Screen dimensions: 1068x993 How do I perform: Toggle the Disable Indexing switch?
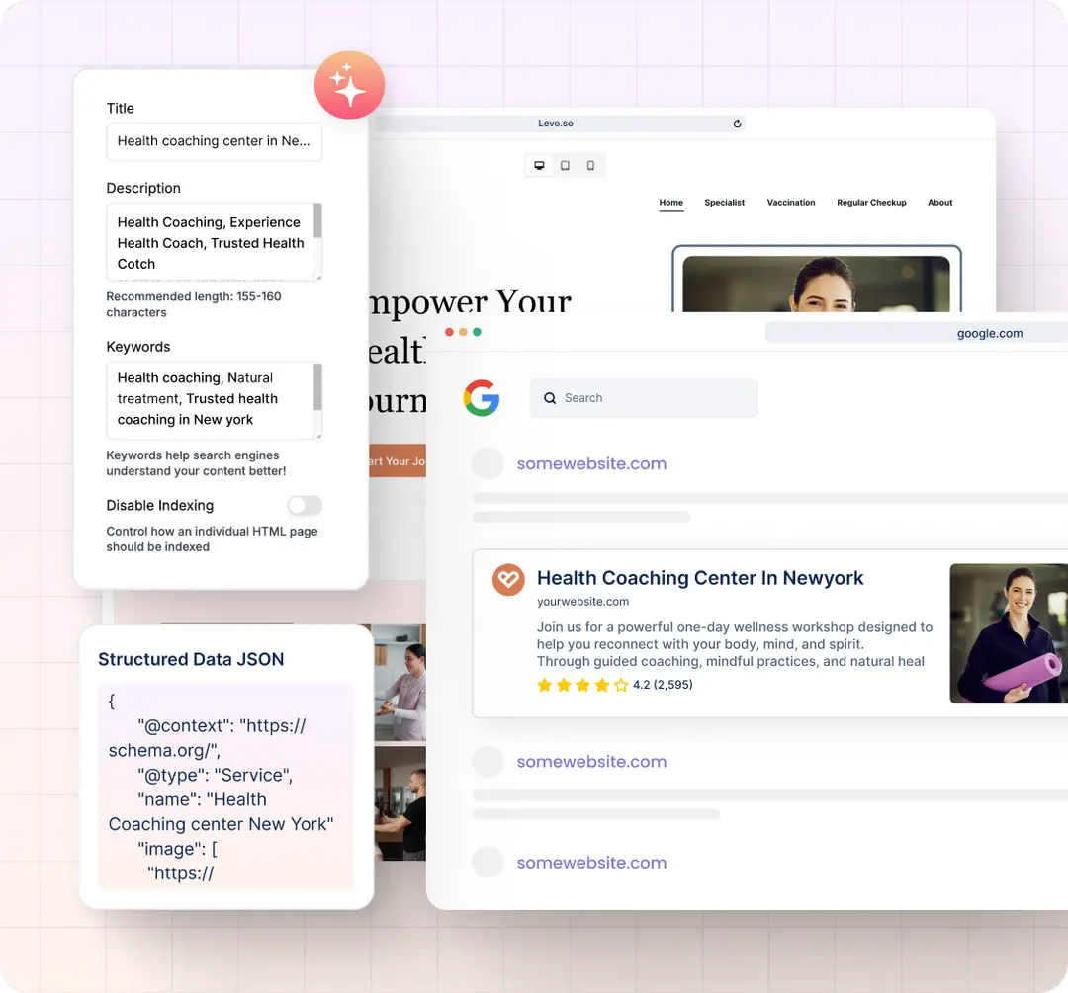(x=305, y=505)
